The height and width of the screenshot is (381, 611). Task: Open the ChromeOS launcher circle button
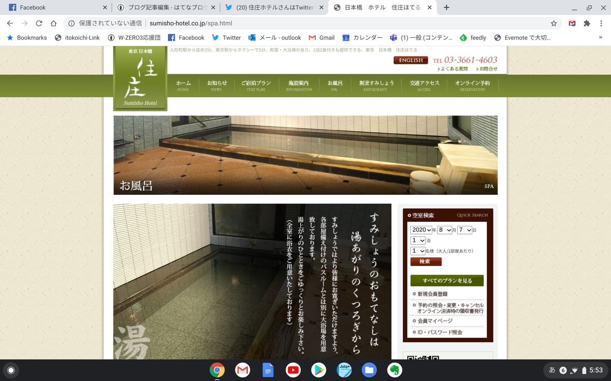tap(12, 370)
